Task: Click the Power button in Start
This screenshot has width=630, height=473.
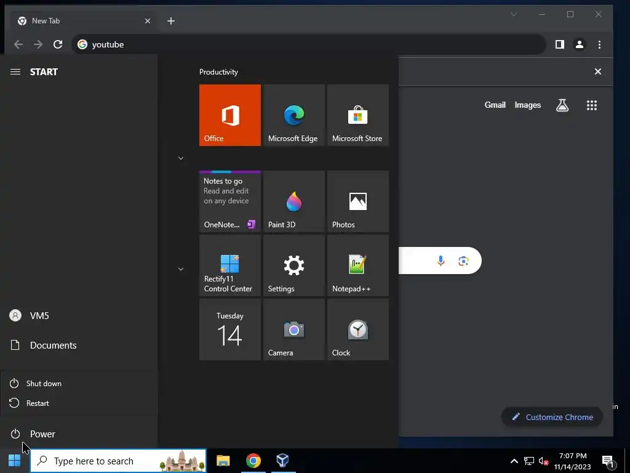Action: coord(79,434)
